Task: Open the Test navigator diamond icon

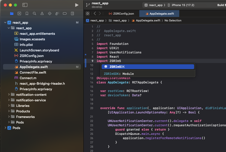Action: [x=50, y=14]
